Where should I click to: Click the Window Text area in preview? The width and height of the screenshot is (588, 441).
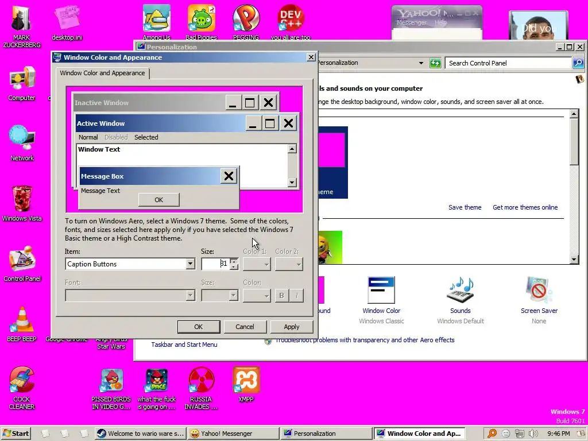tap(182, 155)
